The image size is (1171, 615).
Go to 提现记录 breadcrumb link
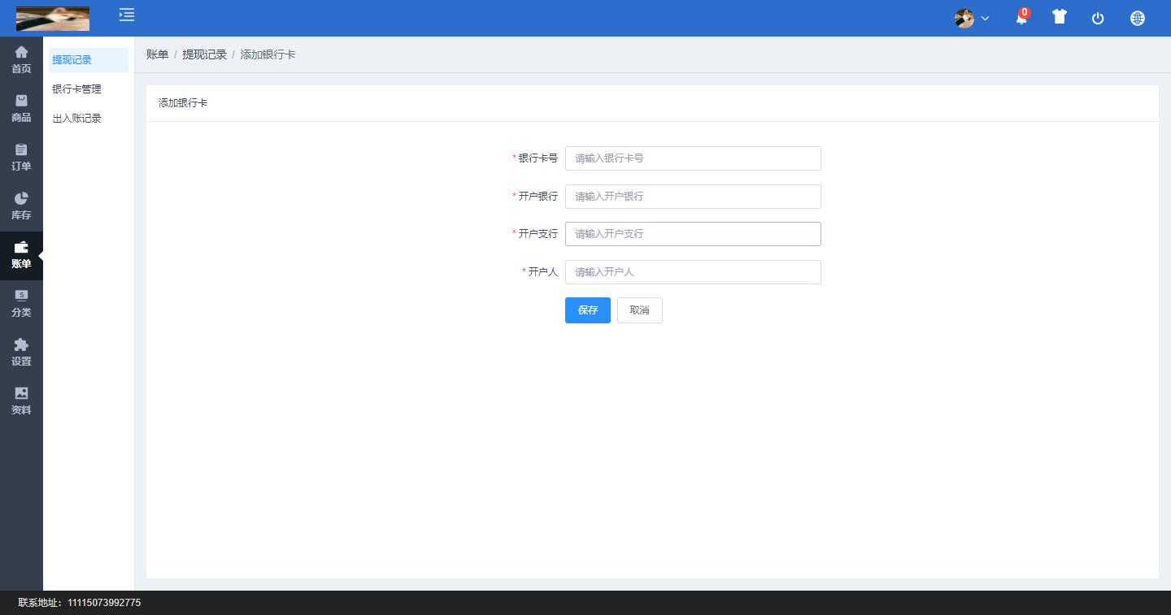coord(204,54)
